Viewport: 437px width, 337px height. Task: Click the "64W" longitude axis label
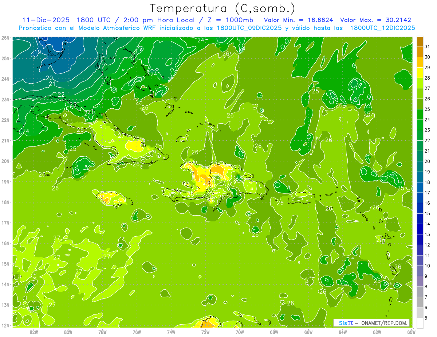click(x=343, y=332)
